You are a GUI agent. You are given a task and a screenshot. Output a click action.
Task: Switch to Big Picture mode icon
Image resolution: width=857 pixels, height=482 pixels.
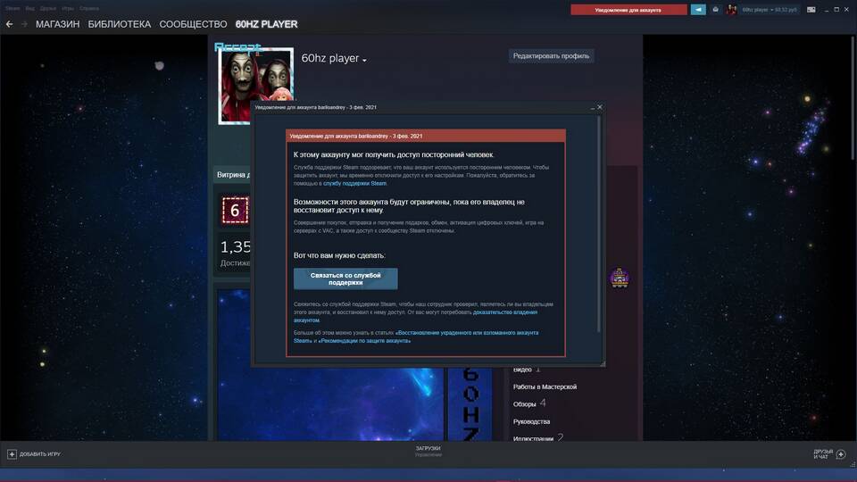click(811, 9)
